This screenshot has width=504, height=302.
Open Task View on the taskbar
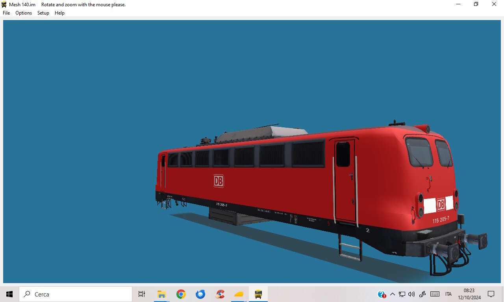[142, 294]
